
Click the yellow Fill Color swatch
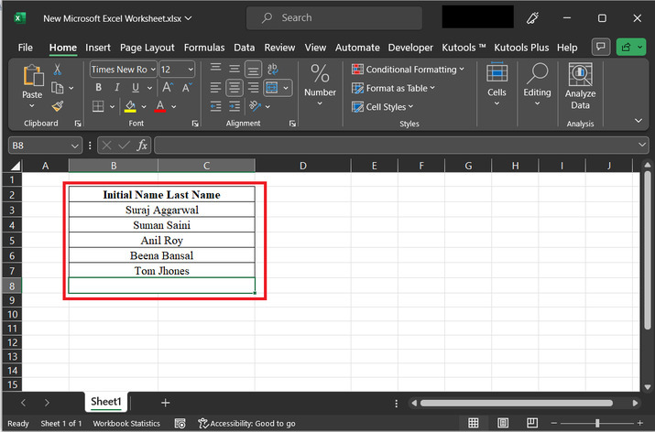(x=130, y=106)
